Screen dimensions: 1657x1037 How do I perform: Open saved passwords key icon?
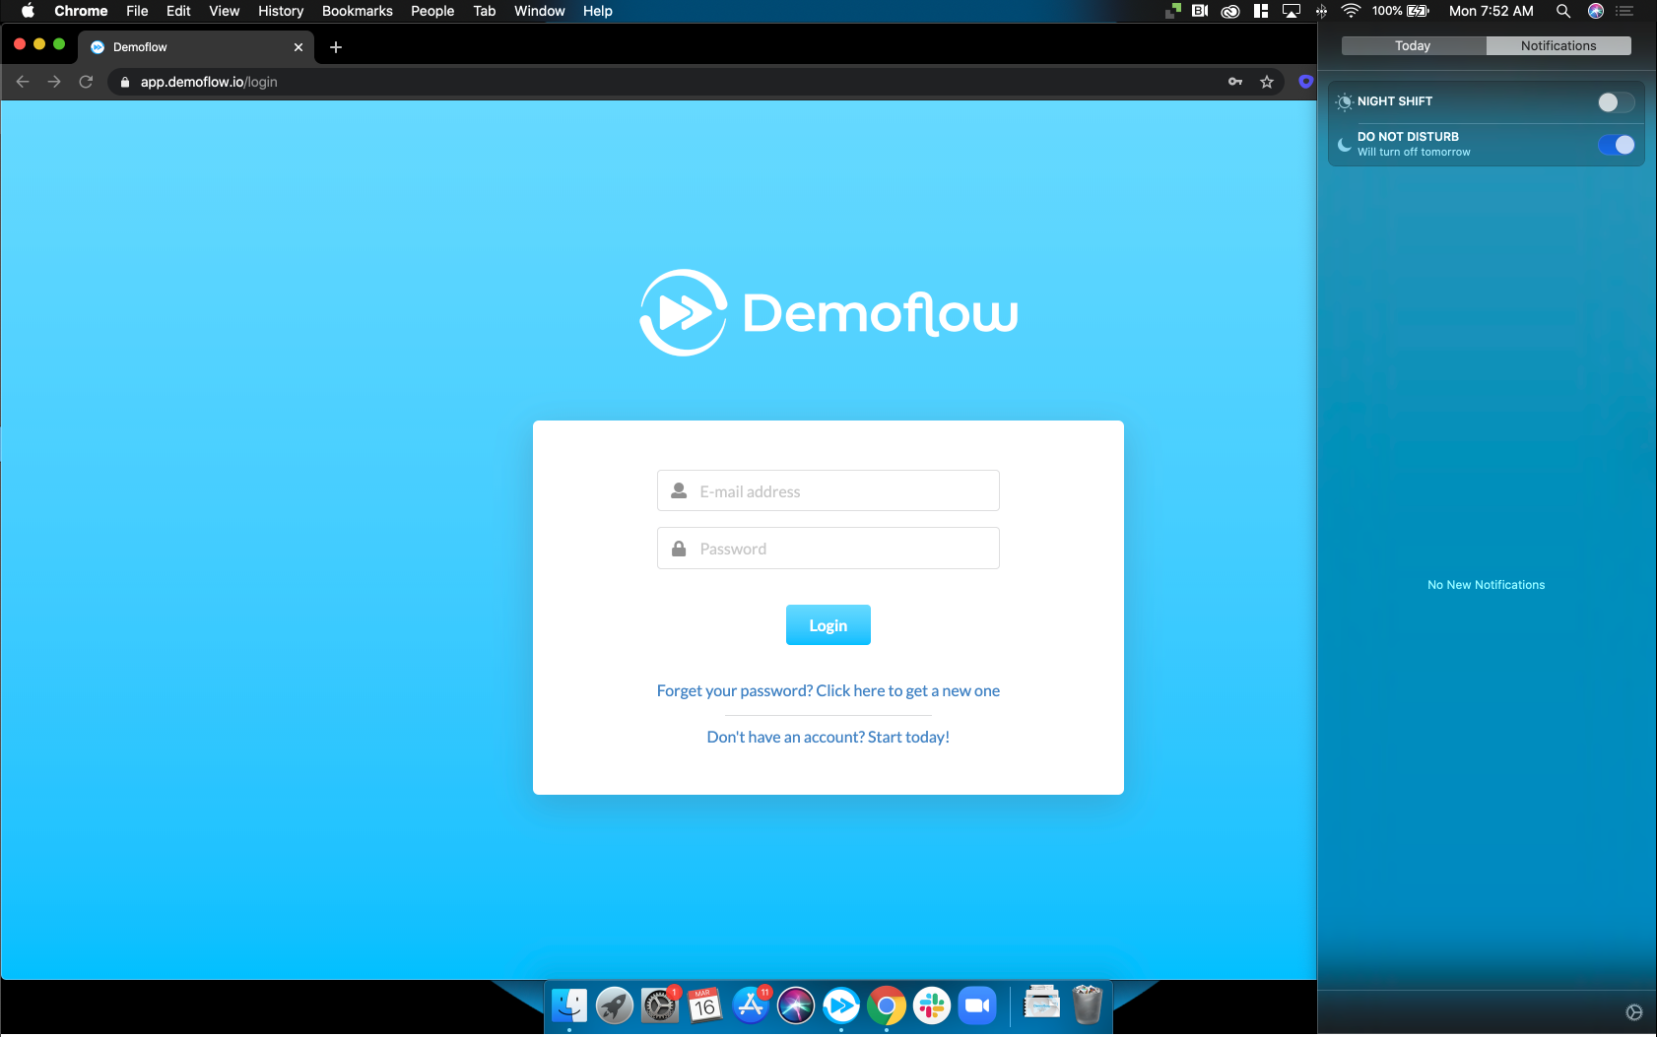click(1235, 82)
